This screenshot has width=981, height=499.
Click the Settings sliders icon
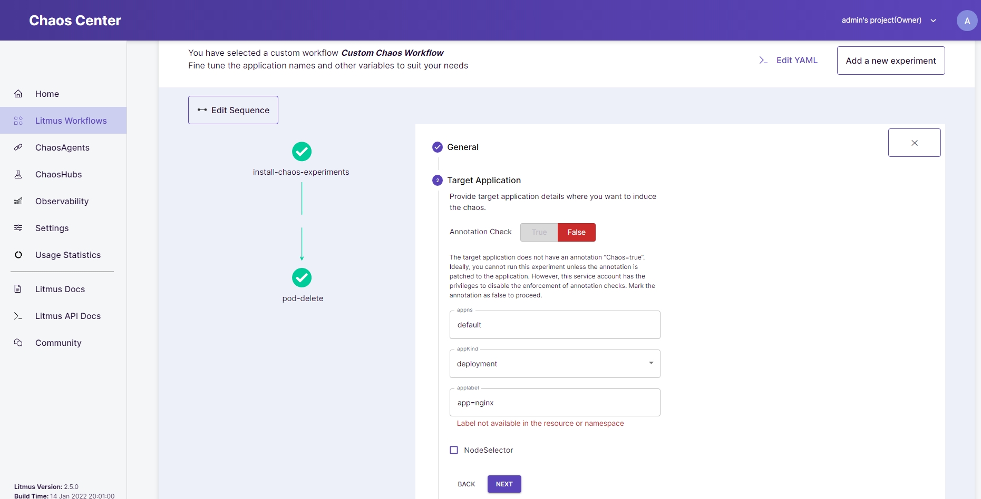(x=18, y=228)
